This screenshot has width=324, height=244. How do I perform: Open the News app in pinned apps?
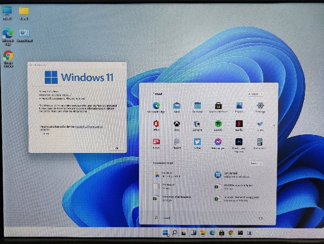tap(156, 143)
